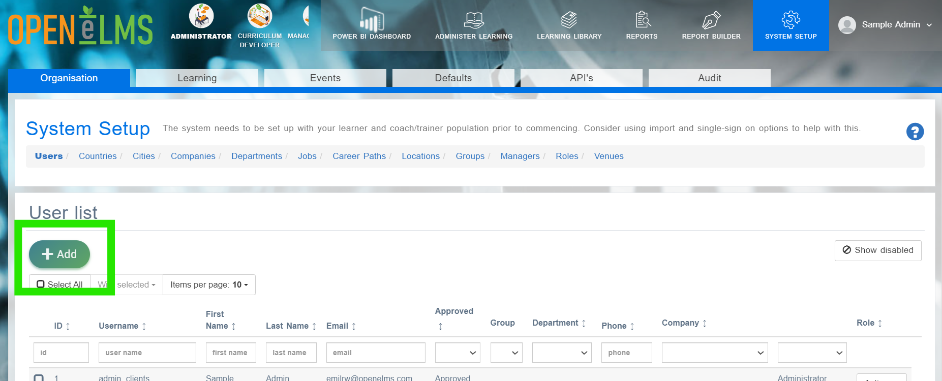Screen dimensions: 942x381
Task: Sort the table by Phone column
Action: click(x=632, y=326)
